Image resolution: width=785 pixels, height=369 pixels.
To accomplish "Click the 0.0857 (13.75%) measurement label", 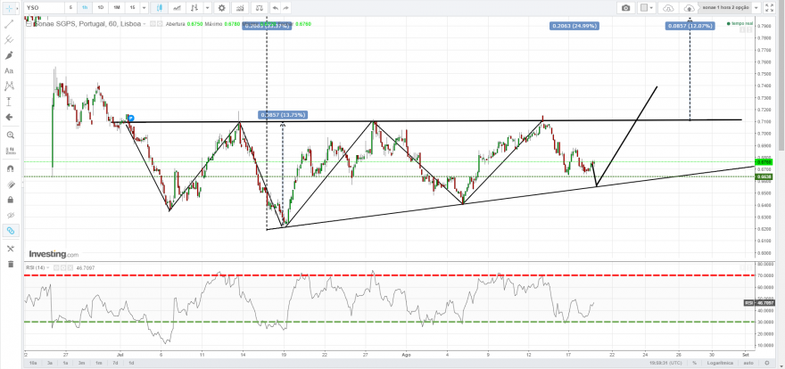I will [282, 114].
